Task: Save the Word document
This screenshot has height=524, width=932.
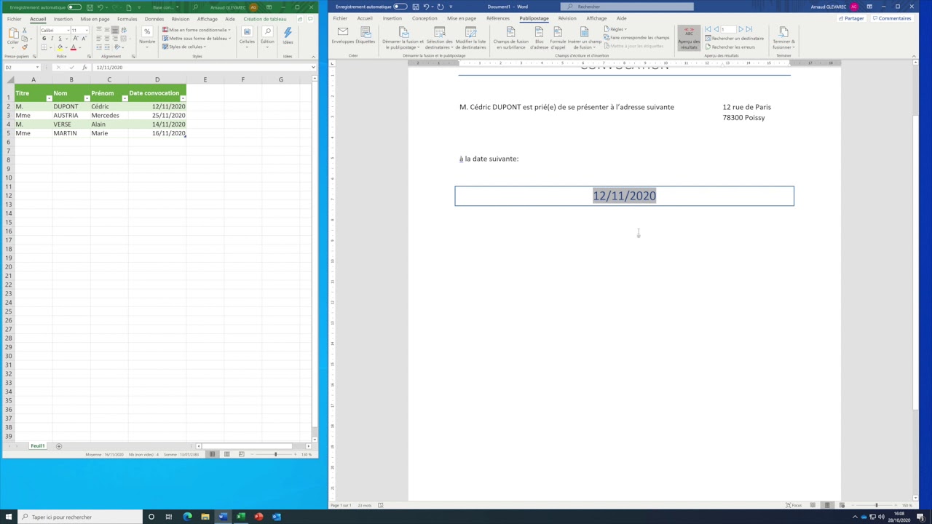Action: coord(416,7)
